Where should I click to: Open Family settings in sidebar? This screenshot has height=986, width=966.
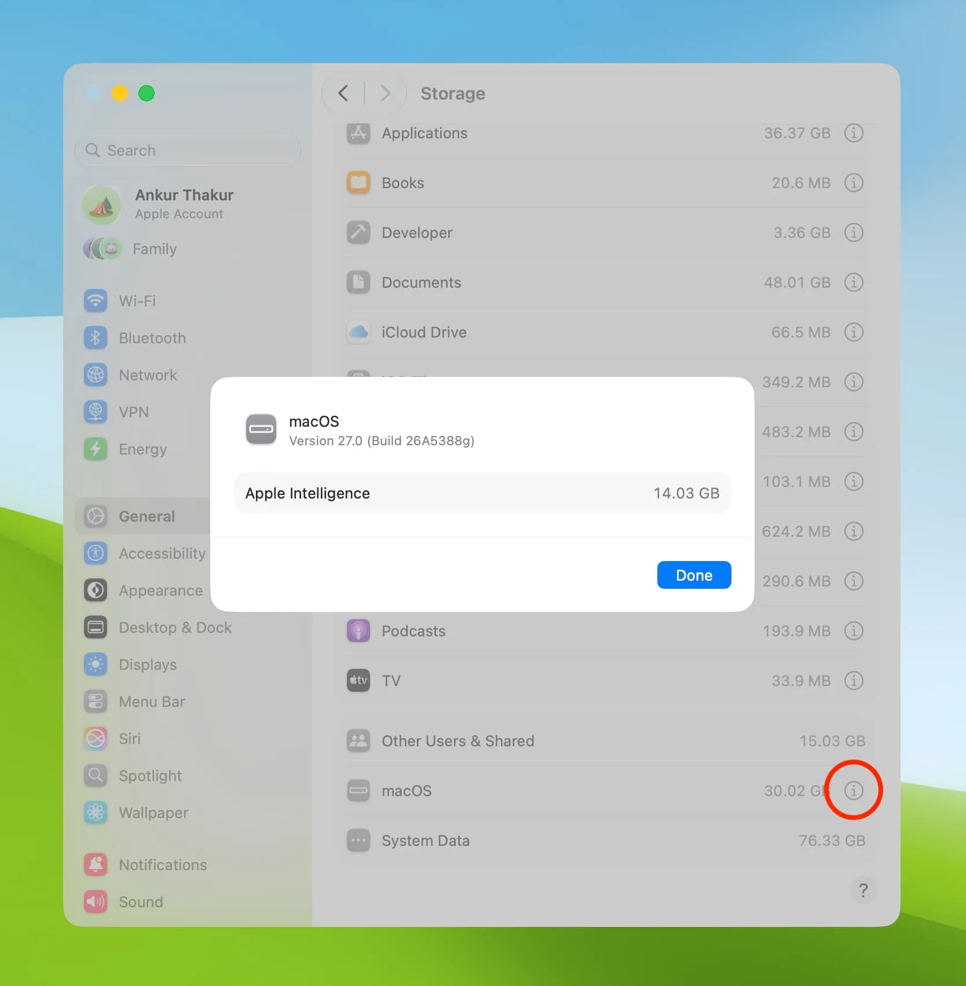pyautogui.click(x=188, y=249)
